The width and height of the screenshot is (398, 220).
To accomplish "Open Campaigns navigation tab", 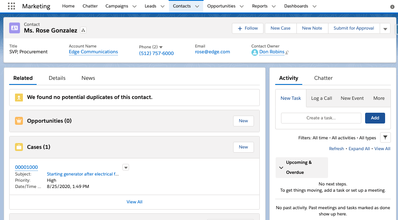I will [117, 6].
